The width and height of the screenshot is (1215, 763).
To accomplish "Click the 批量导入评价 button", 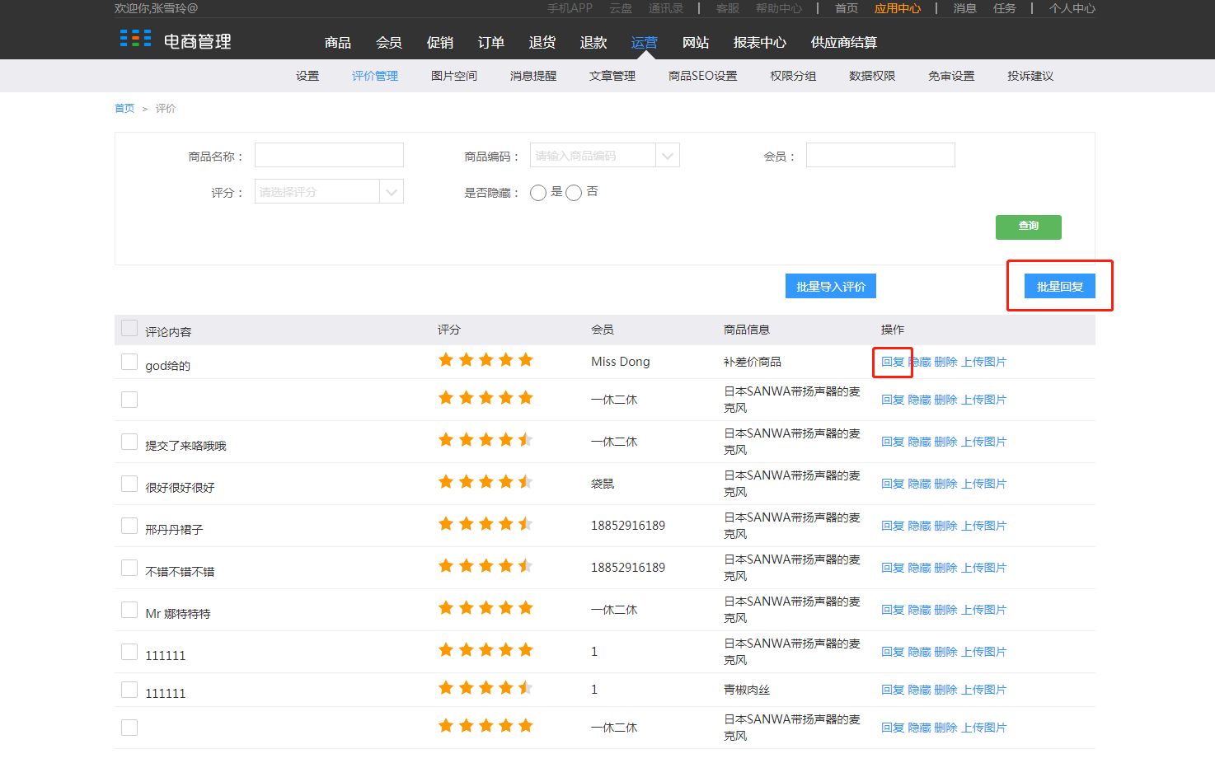I will coord(831,286).
